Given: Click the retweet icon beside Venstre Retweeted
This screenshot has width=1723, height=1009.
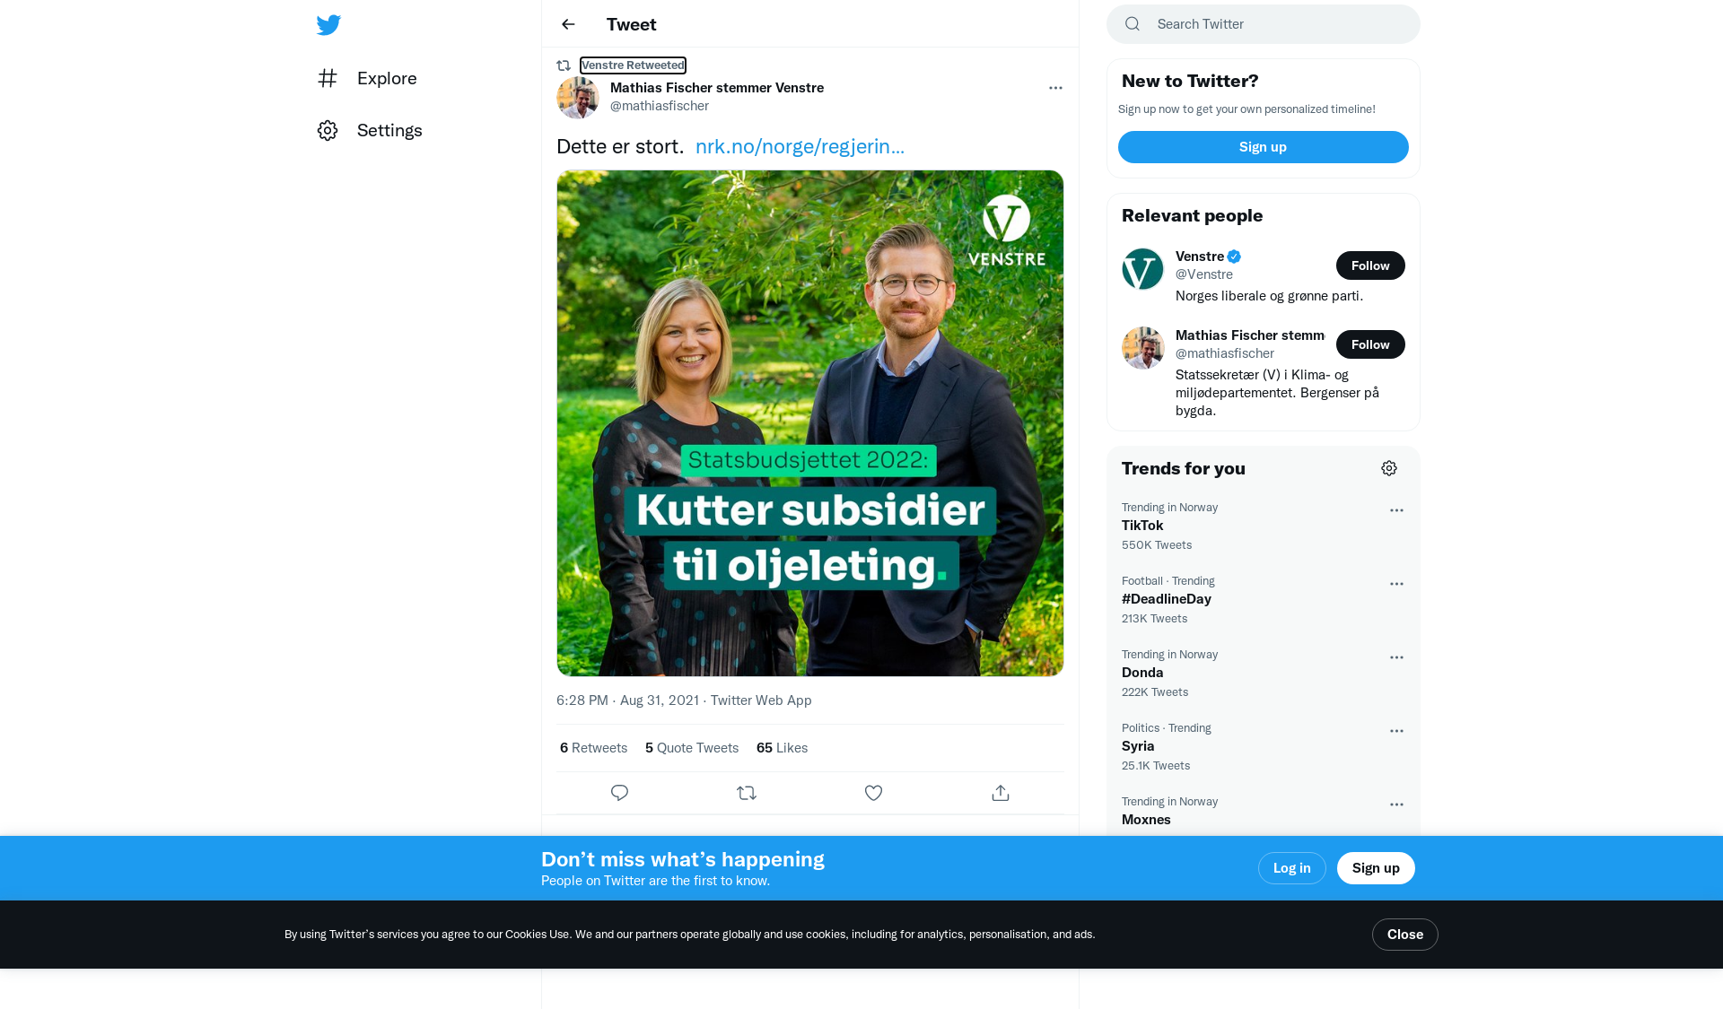Looking at the screenshot, I should tap(564, 65).
